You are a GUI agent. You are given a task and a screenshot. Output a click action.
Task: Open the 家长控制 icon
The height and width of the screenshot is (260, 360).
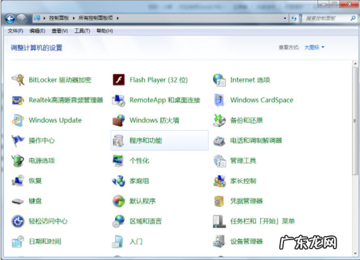[x=219, y=181]
